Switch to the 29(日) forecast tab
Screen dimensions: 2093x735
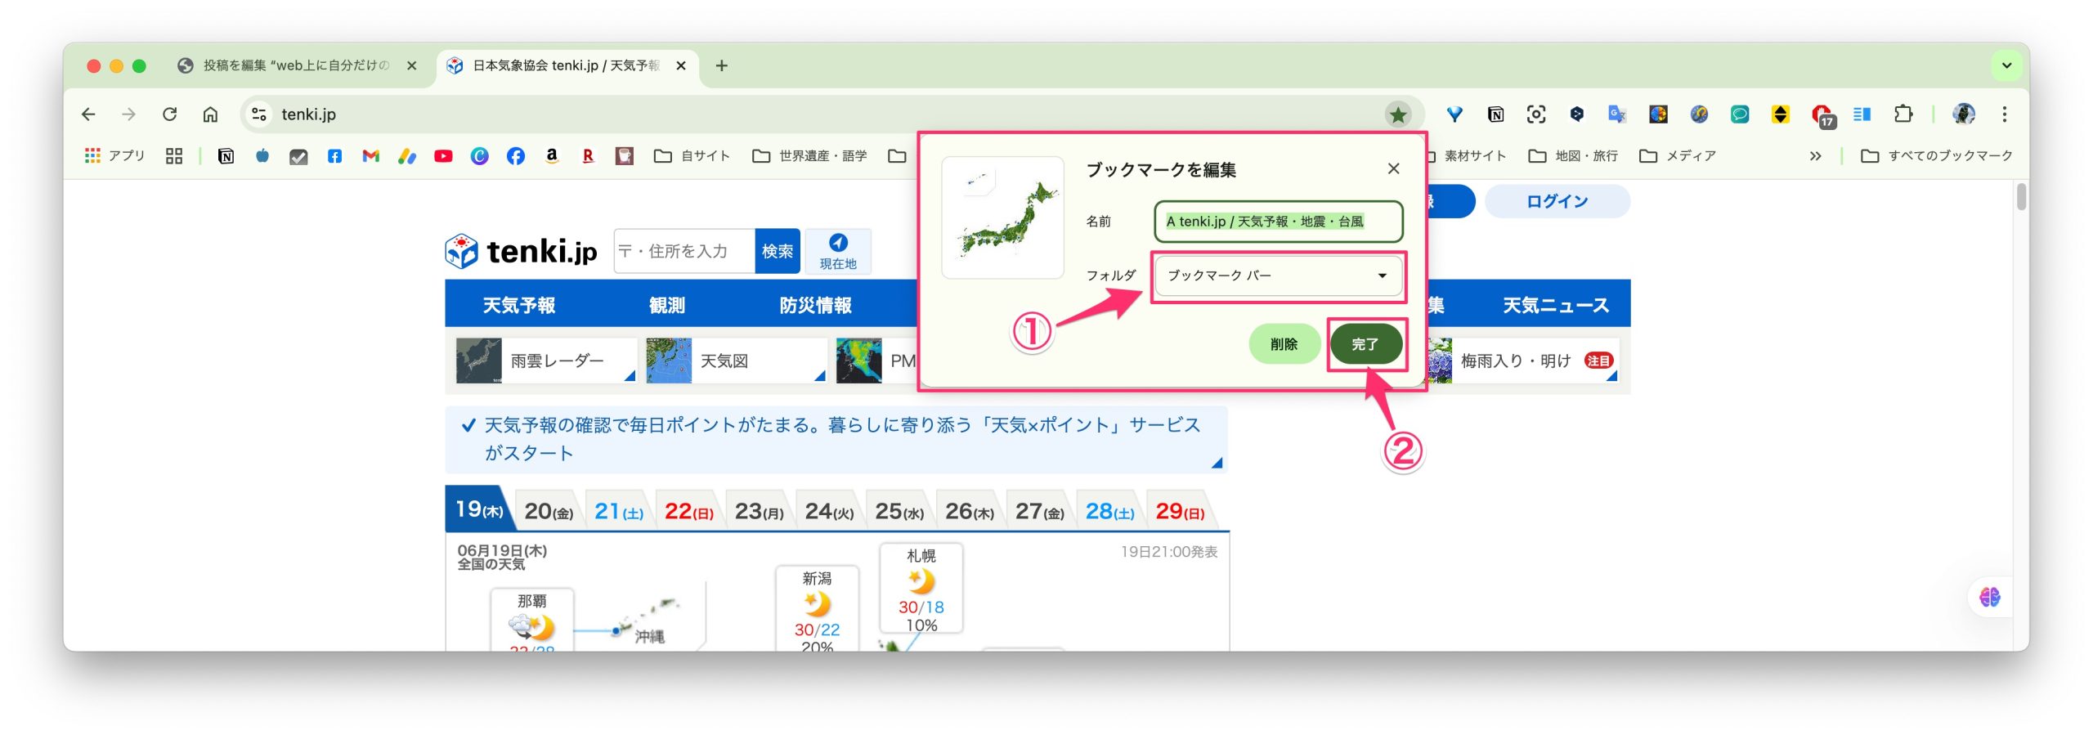pos(1180,512)
